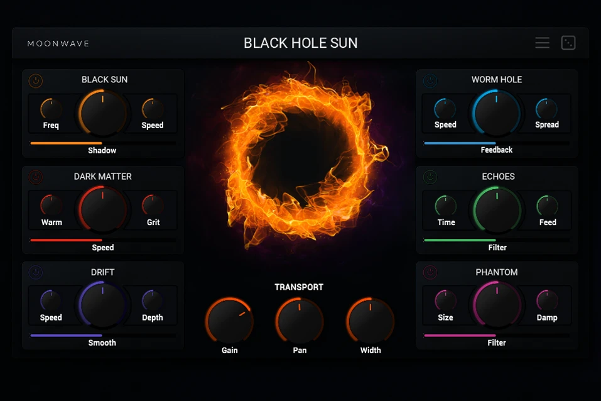Click the large pink Phantom knob

pos(497,305)
